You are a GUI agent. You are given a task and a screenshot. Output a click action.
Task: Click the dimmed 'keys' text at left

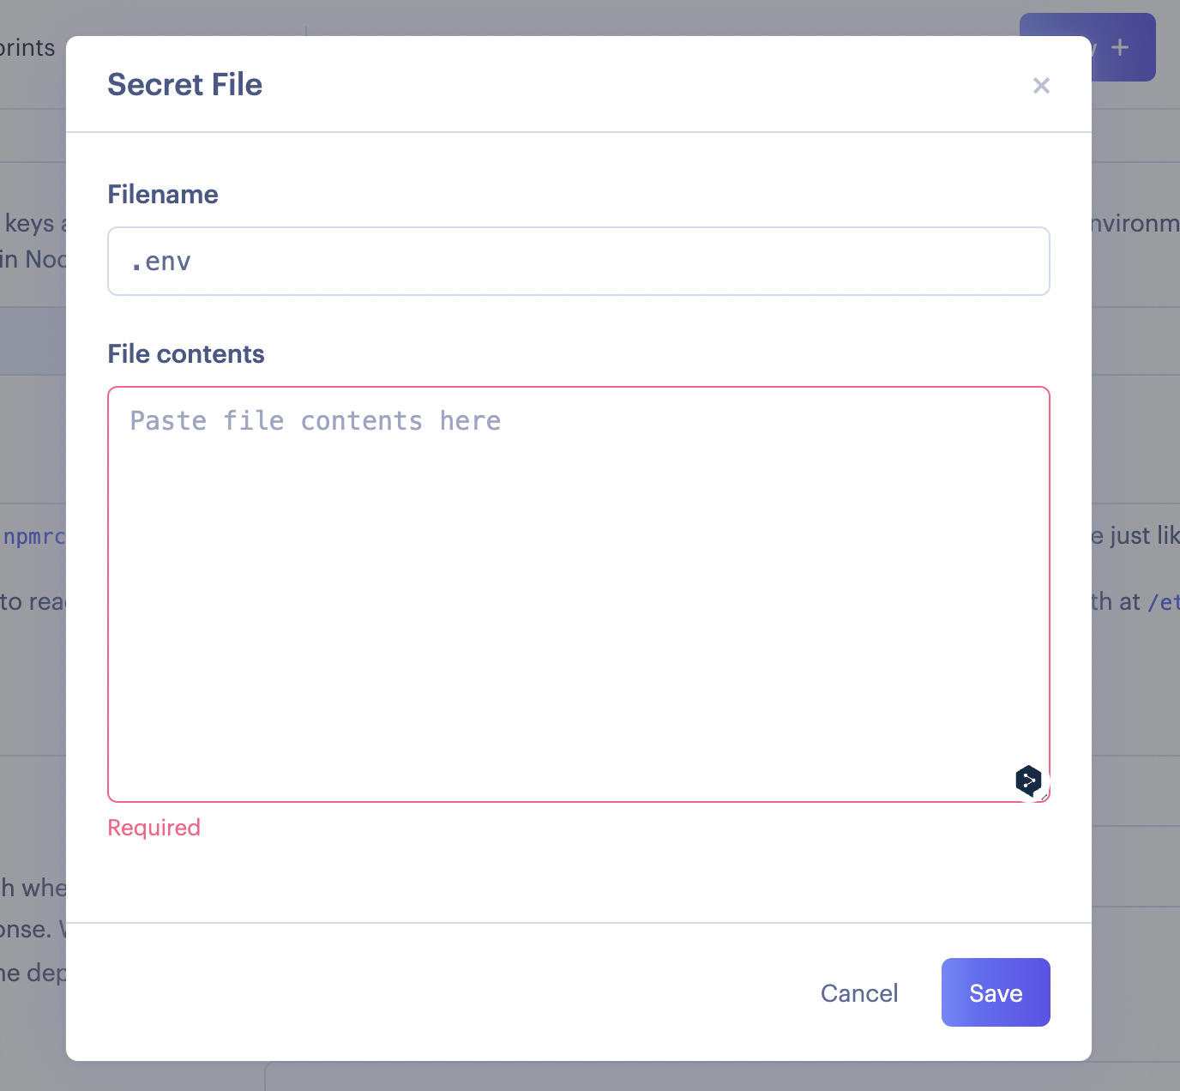click(29, 224)
